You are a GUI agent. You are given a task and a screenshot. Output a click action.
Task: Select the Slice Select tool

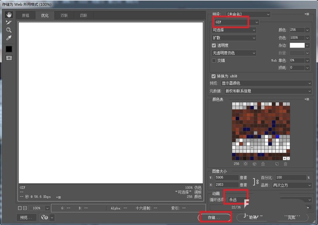tap(9, 22)
